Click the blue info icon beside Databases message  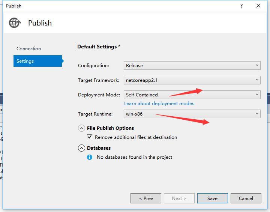90,157
